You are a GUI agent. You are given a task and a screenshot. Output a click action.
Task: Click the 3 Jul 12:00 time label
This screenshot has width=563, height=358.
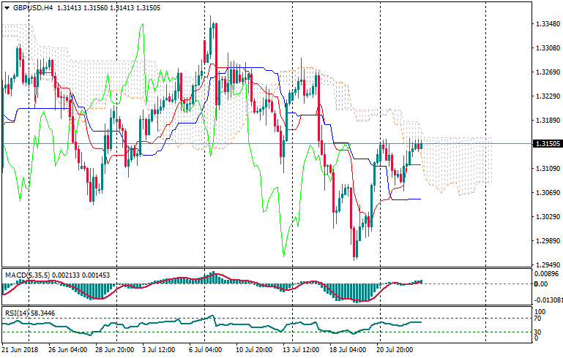[159, 351]
